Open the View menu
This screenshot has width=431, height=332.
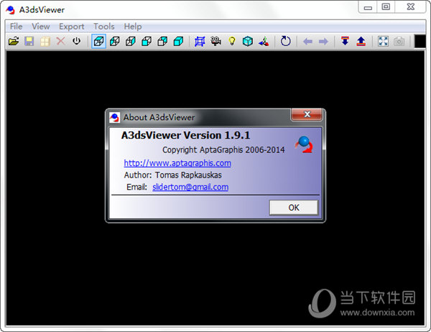[x=41, y=27]
